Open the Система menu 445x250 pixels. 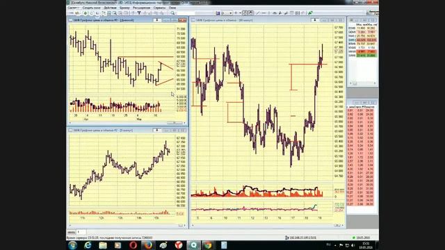click(73, 8)
